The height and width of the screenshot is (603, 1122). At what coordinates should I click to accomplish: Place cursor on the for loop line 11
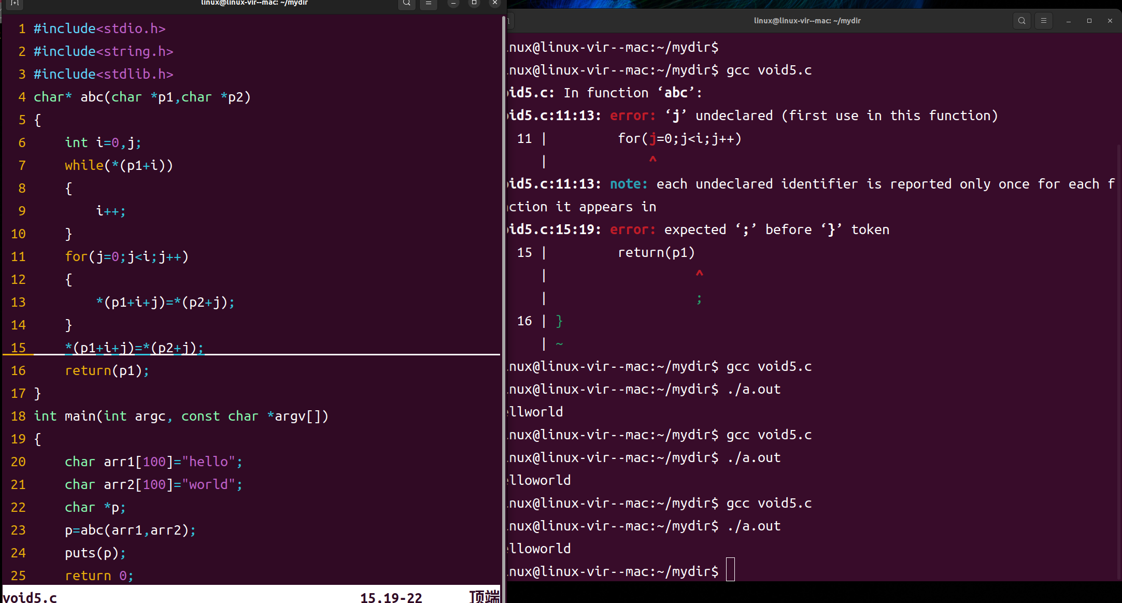(126, 256)
